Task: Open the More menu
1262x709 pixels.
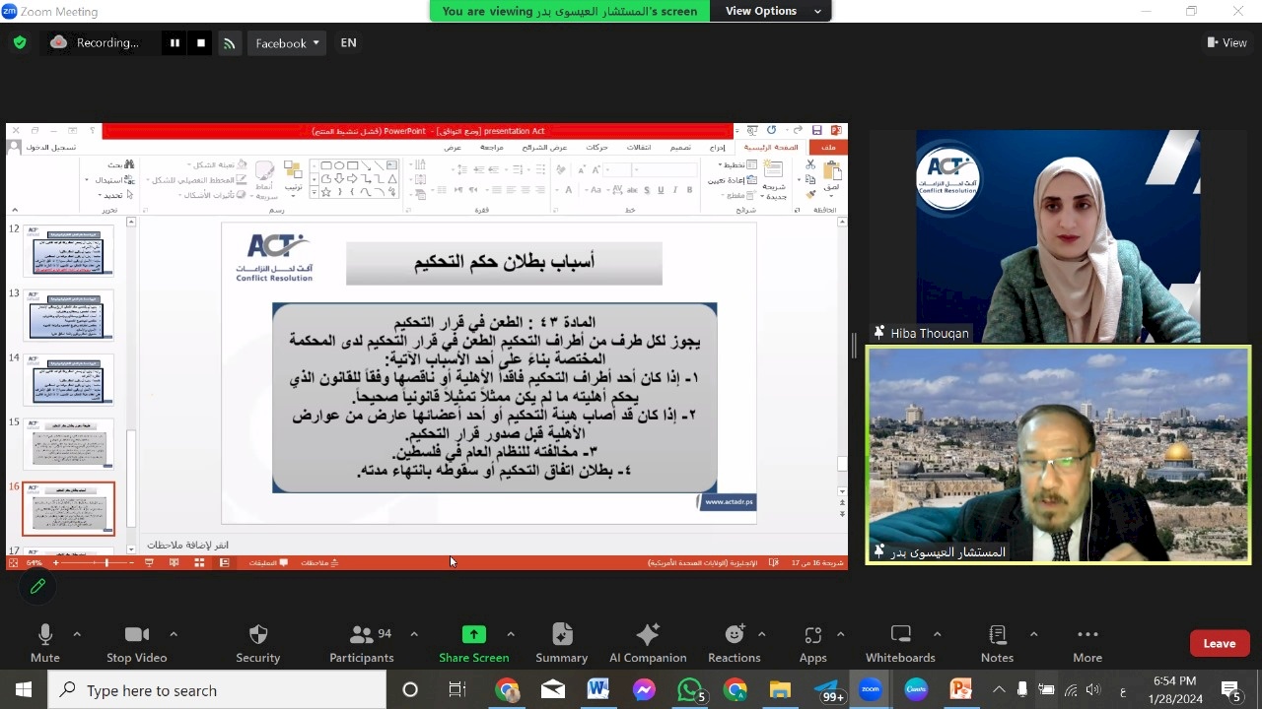Action: 1087,643
